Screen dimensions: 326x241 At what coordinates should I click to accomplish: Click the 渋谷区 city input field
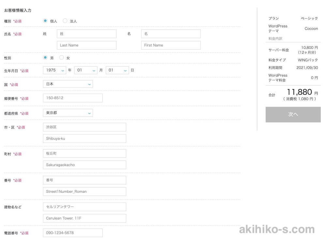click(x=84, y=127)
